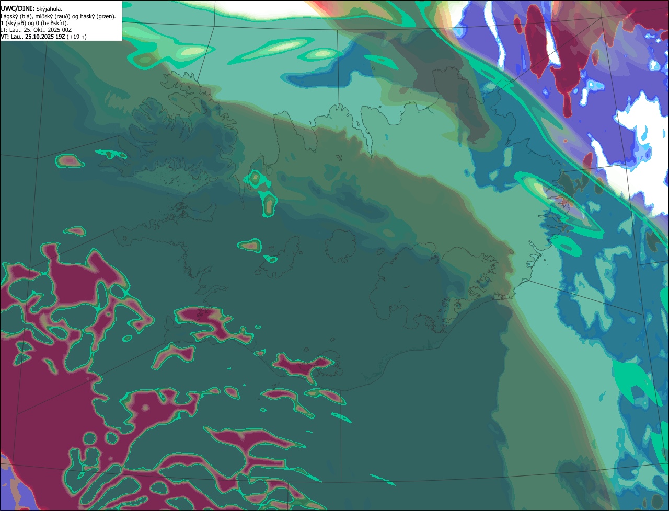Click the 'VT: Lau.. 25.10.2025 19Z (+19 h)' line
Viewport: 669px width, 511px height.
(x=43, y=37)
